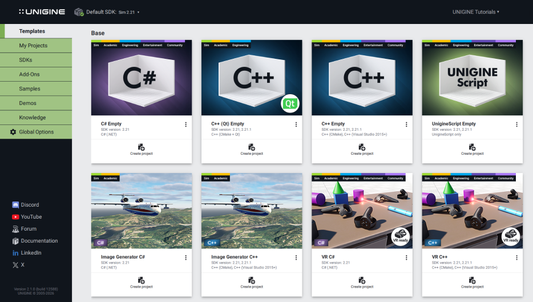533x302 pixels.
Task: Go to My Projects
Action: (36, 46)
